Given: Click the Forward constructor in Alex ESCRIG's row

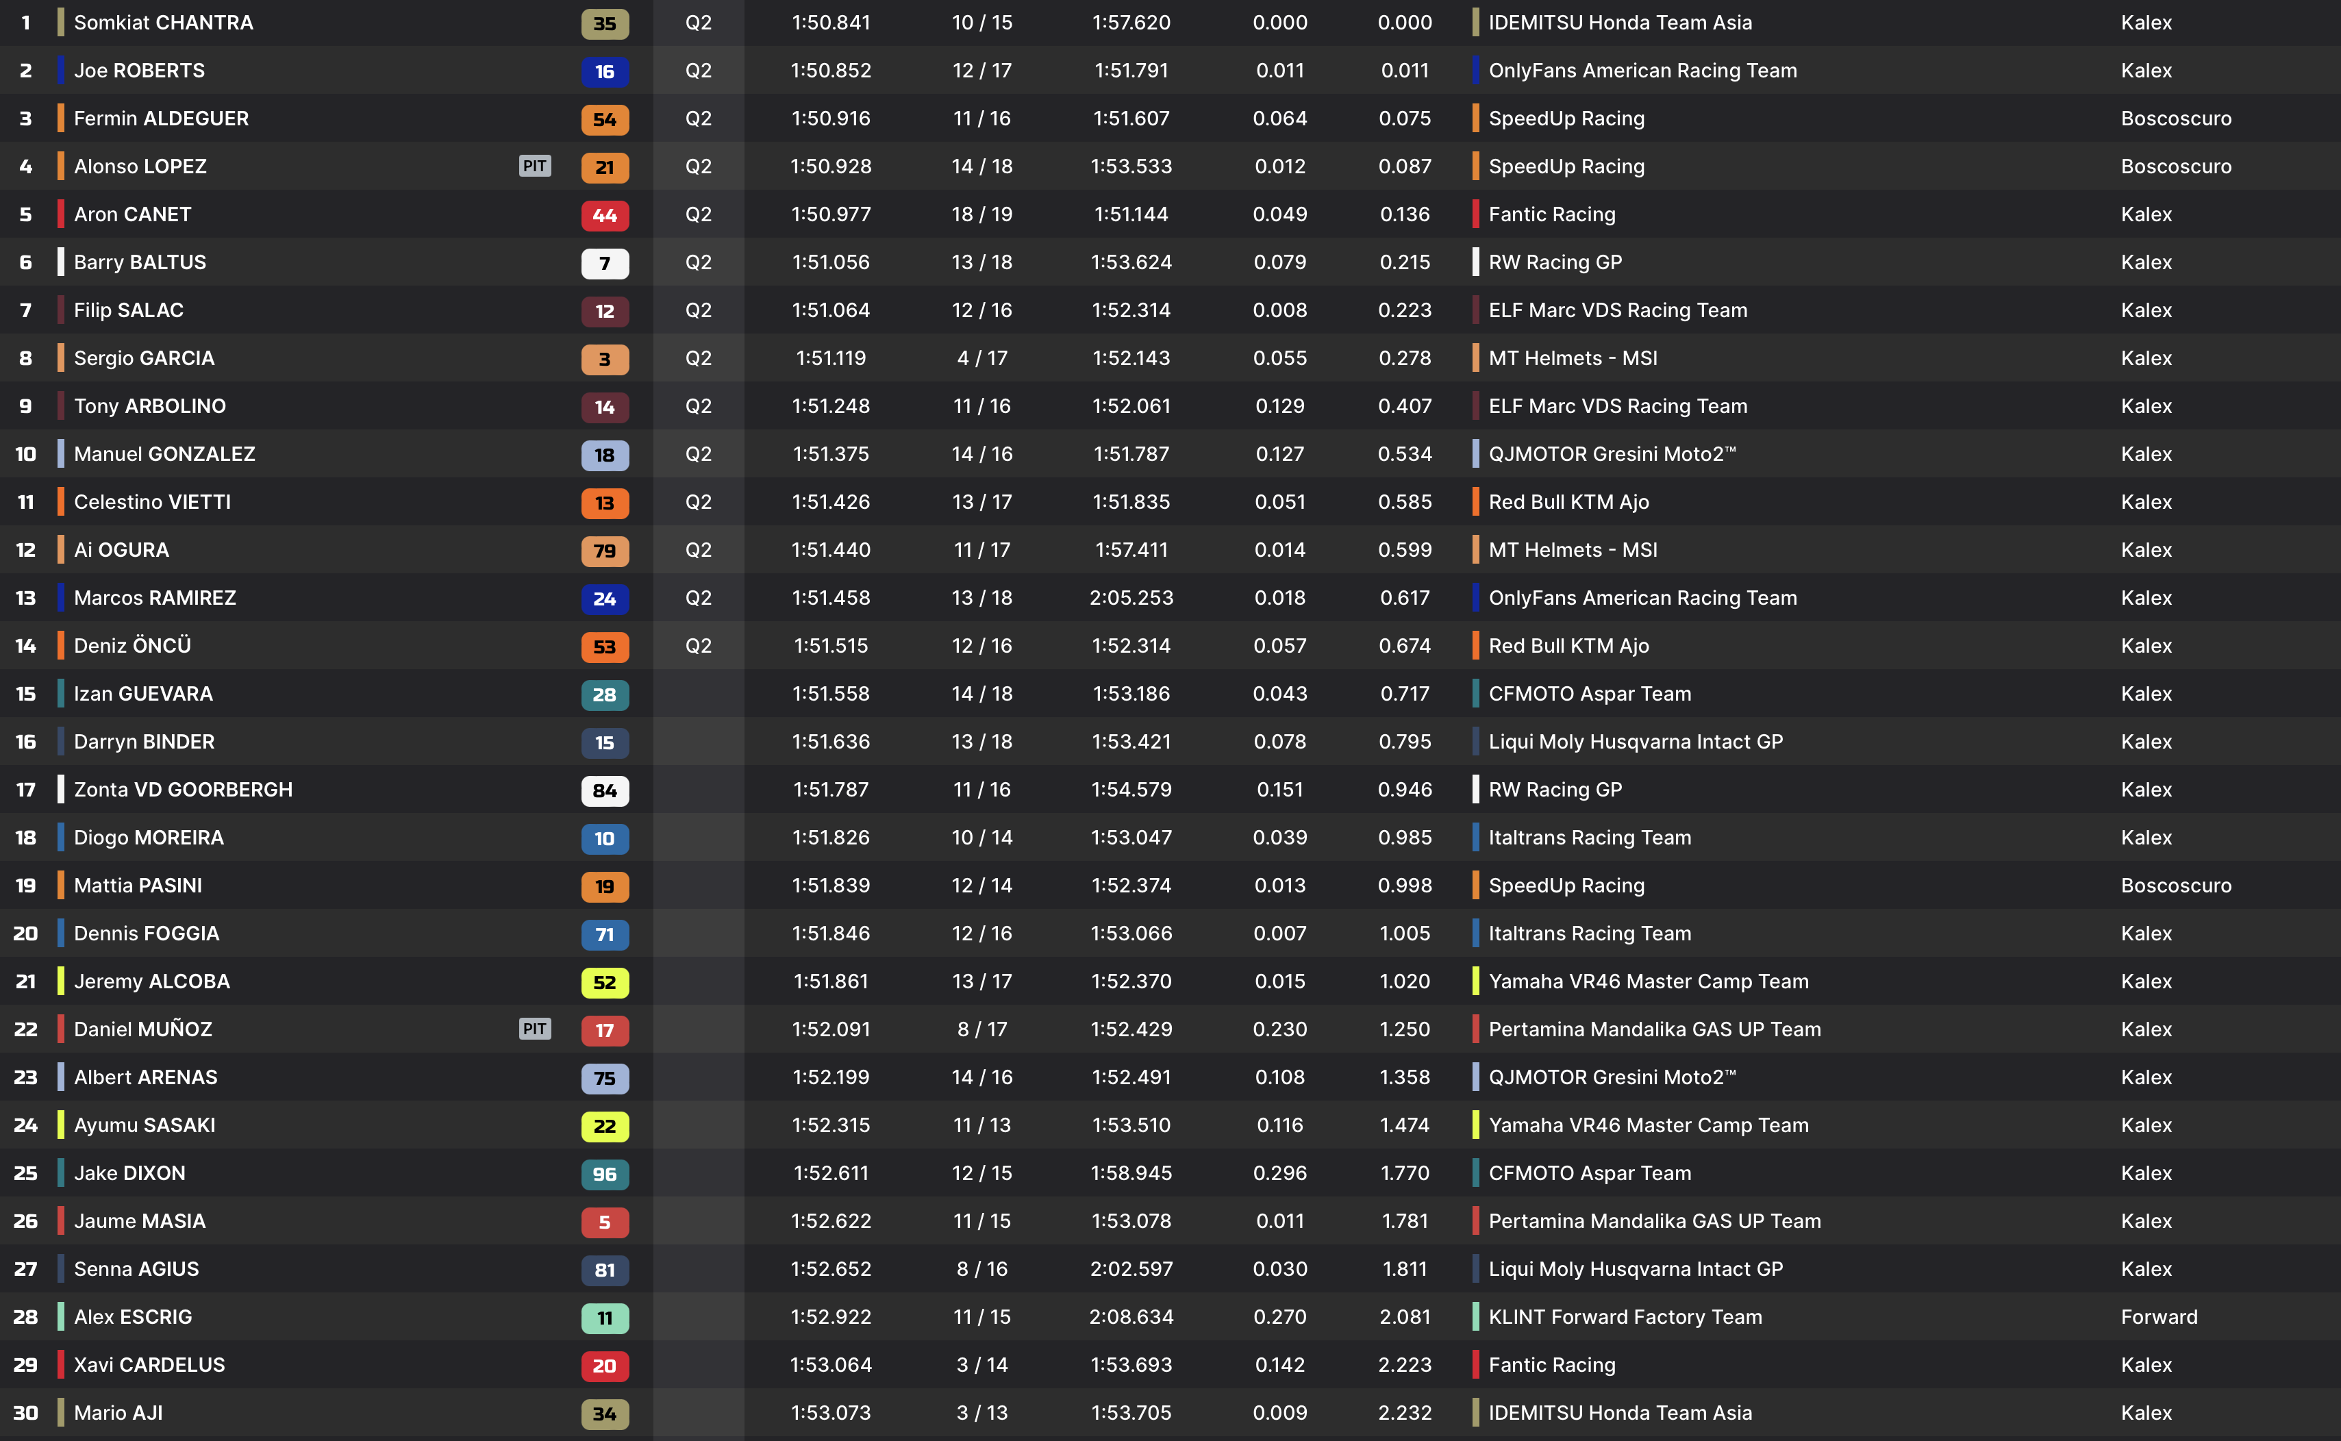Looking at the screenshot, I should (x=2158, y=1316).
